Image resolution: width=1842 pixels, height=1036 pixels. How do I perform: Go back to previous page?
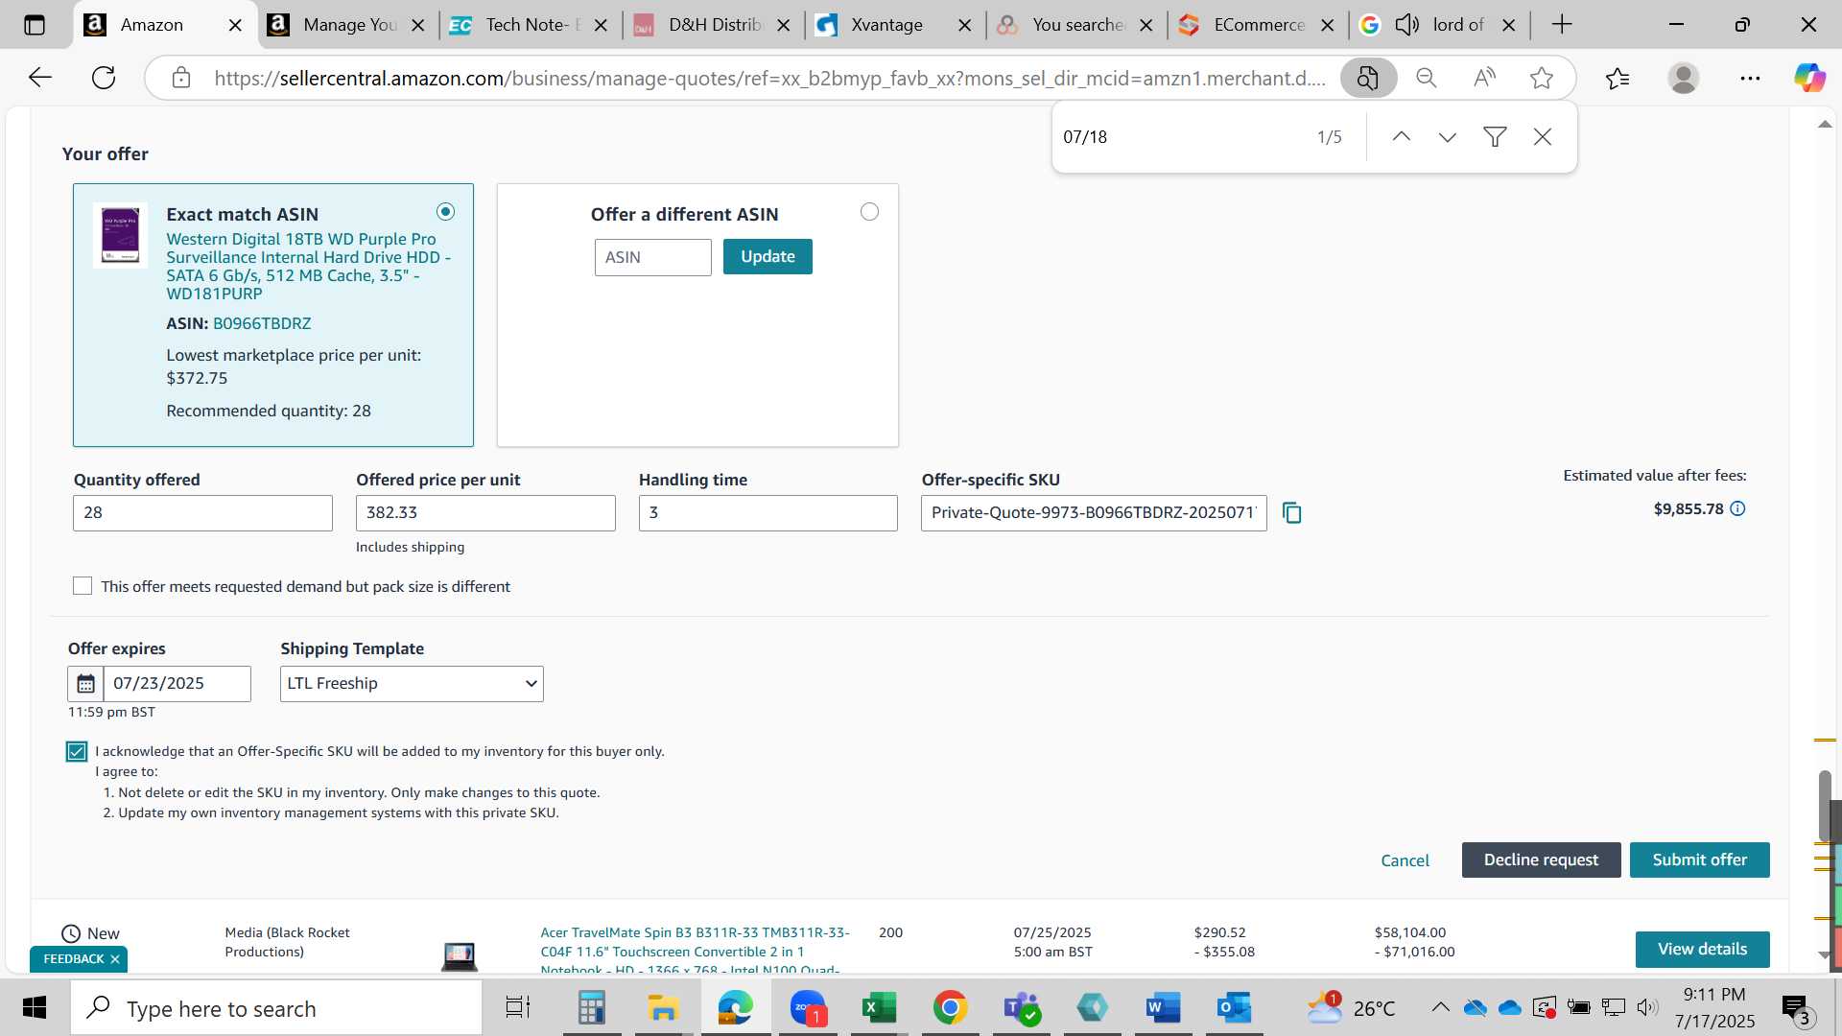[40, 78]
